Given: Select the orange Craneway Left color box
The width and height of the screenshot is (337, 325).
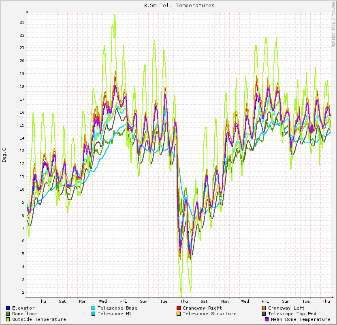Looking at the screenshot, I should 264,308.
